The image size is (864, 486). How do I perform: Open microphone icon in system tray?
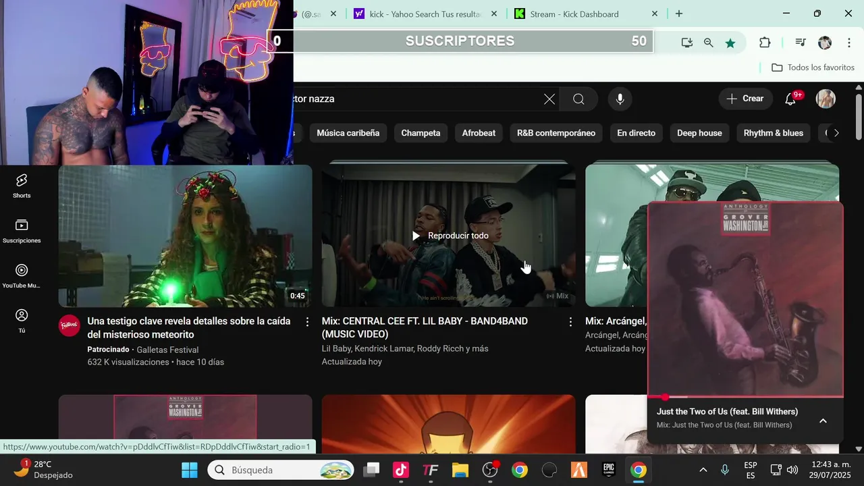pos(725,470)
